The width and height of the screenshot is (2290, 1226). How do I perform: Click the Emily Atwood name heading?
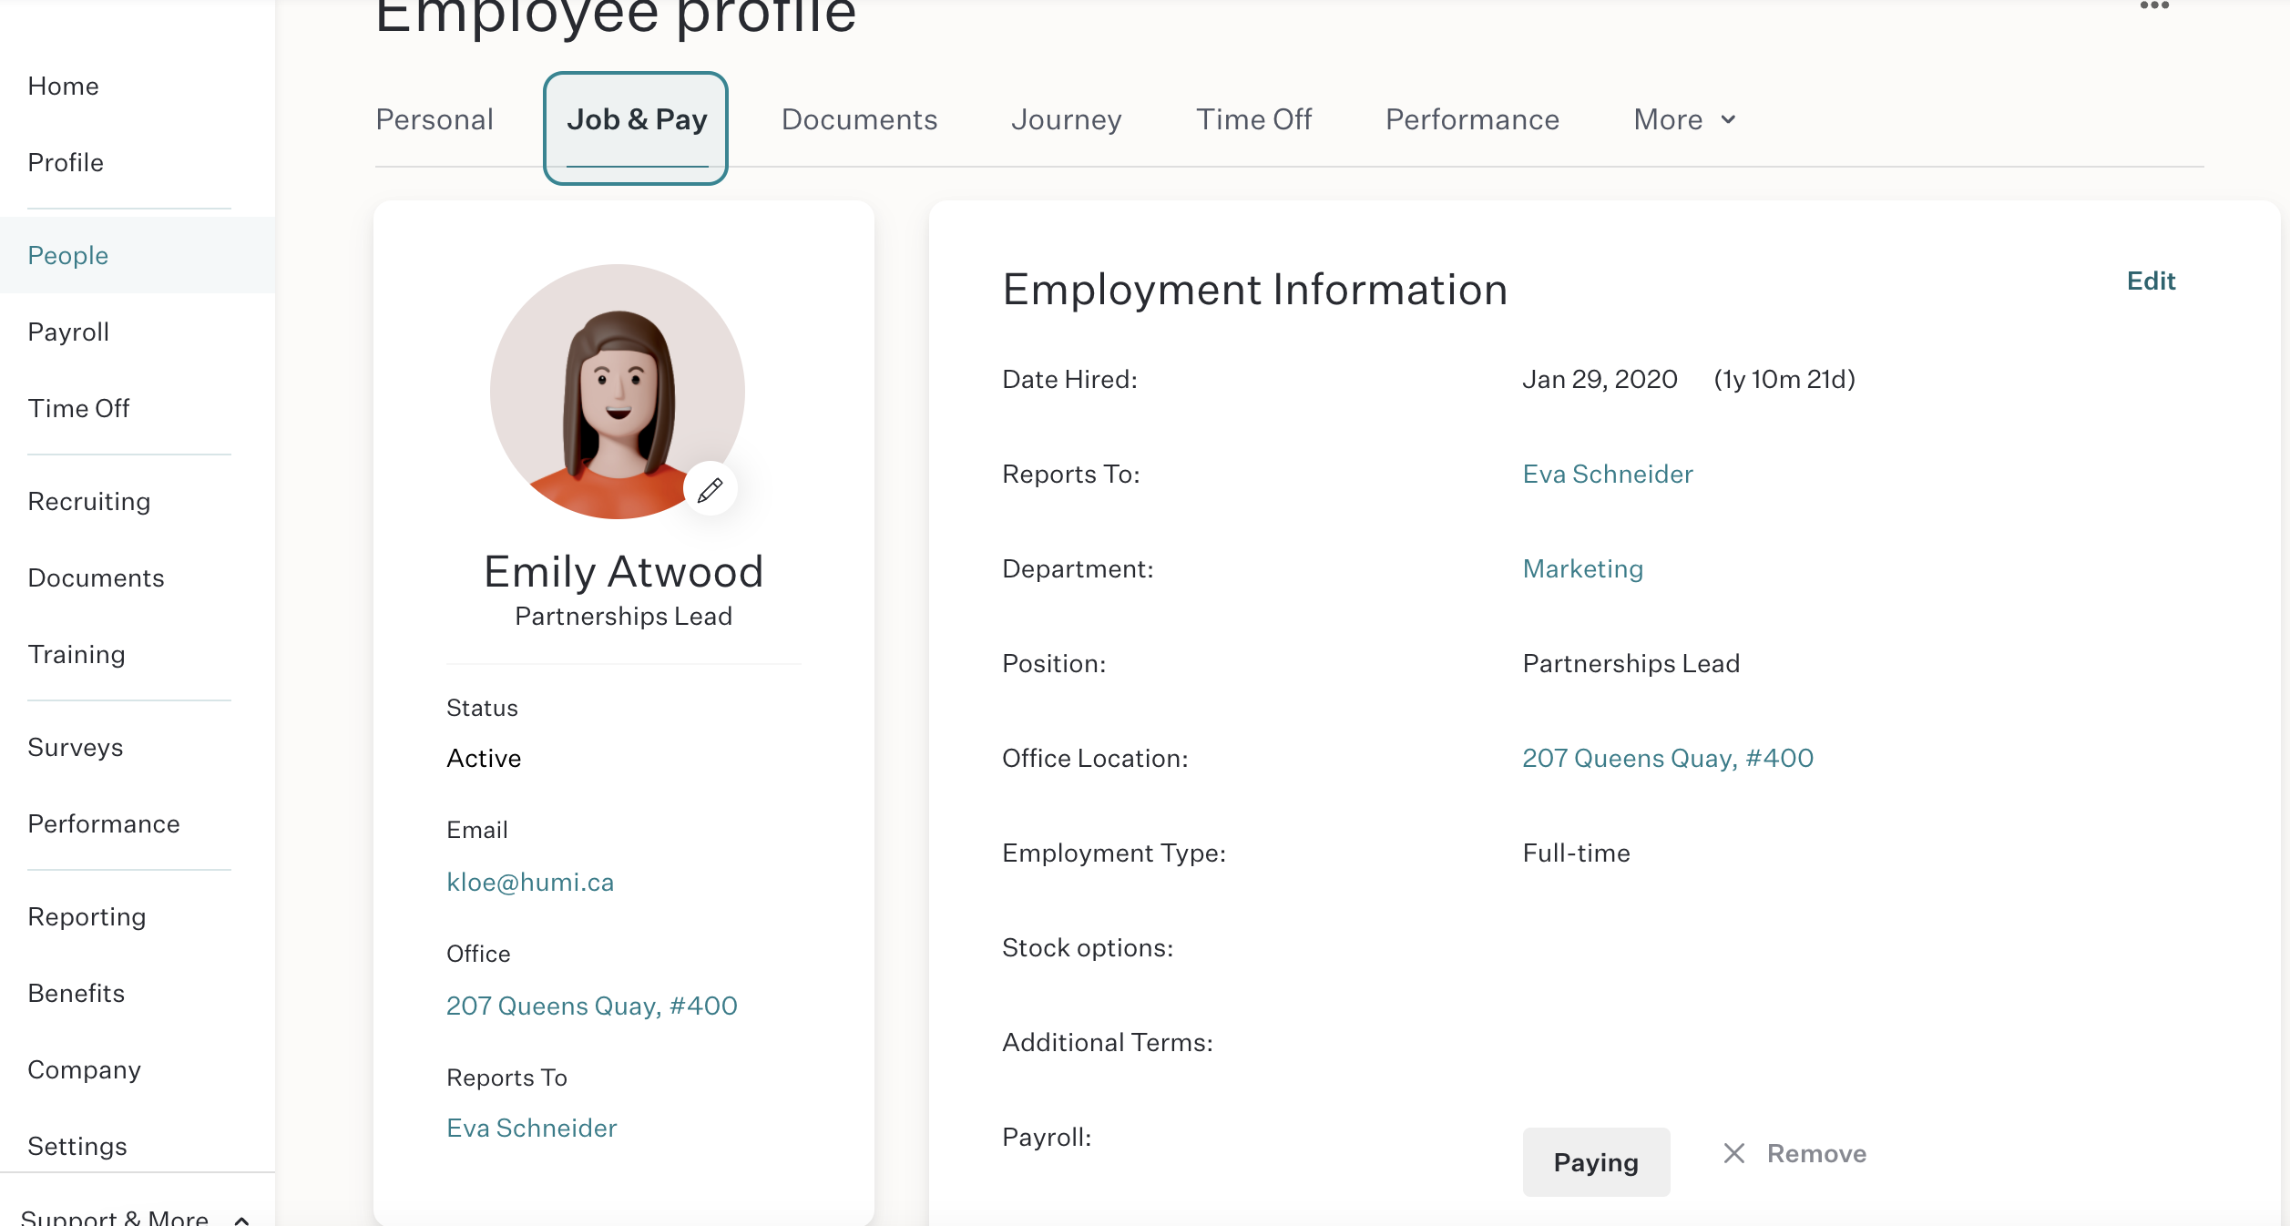pos(624,572)
